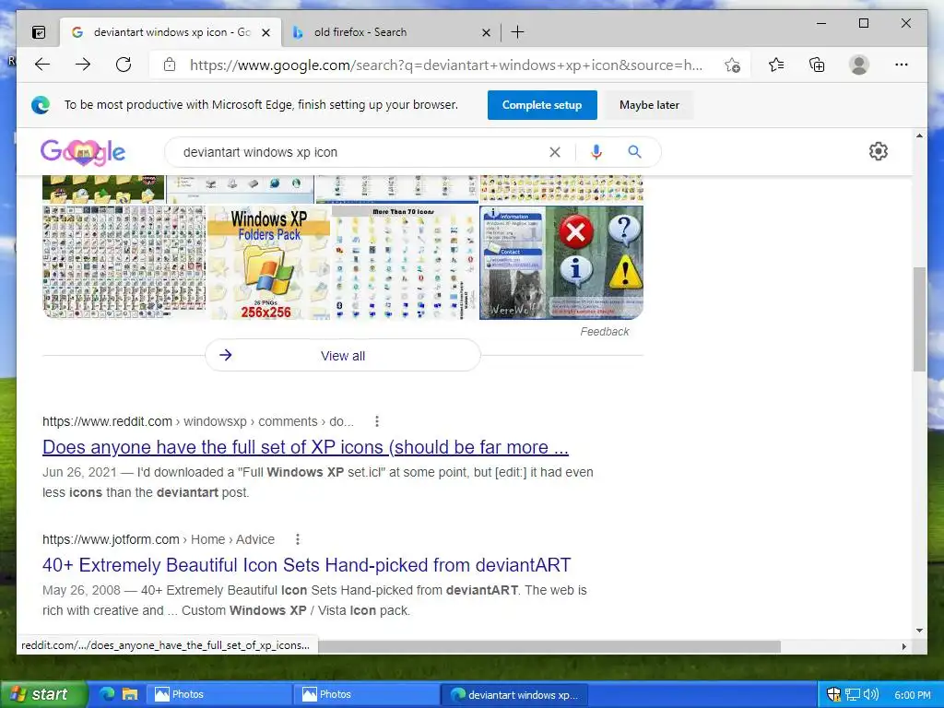
Task: Open the profile avatar icon
Action: click(x=859, y=65)
